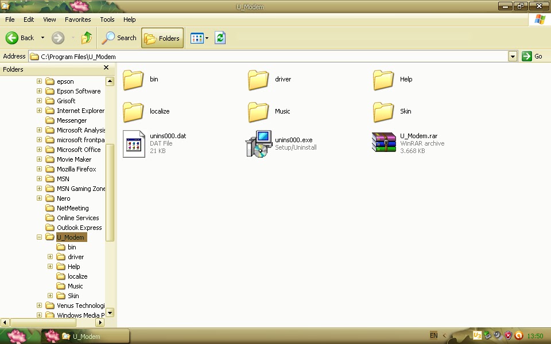Viewport: 551px width, 344px height.
Task: Select NetMeeting in the folder tree
Action: tap(73, 208)
